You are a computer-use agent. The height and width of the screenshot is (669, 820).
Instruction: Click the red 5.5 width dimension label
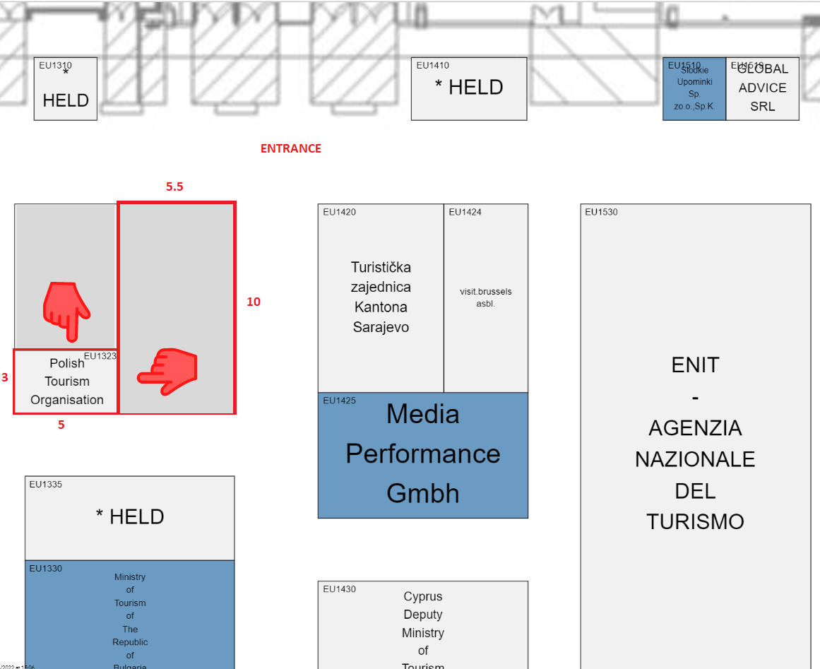point(174,187)
